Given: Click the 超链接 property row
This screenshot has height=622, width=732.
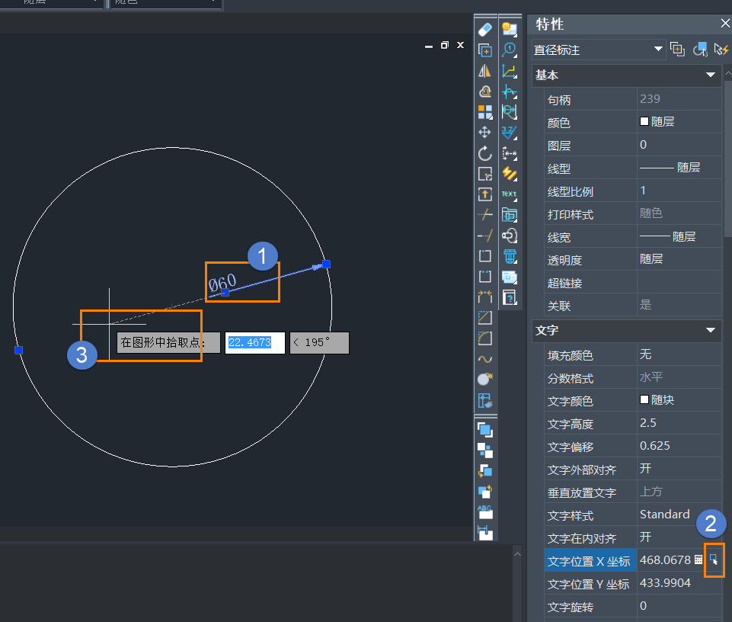Looking at the screenshot, I should pos(632,283).
